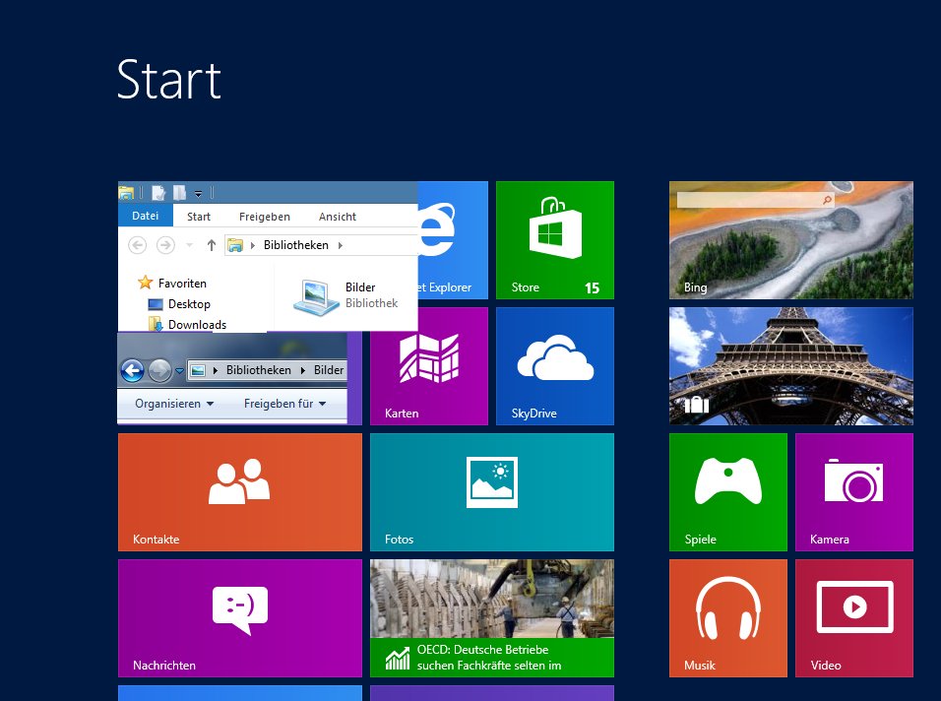
Task: Click the new folder quick access icon
Action: pyautogui.click(x=179, y=193)
